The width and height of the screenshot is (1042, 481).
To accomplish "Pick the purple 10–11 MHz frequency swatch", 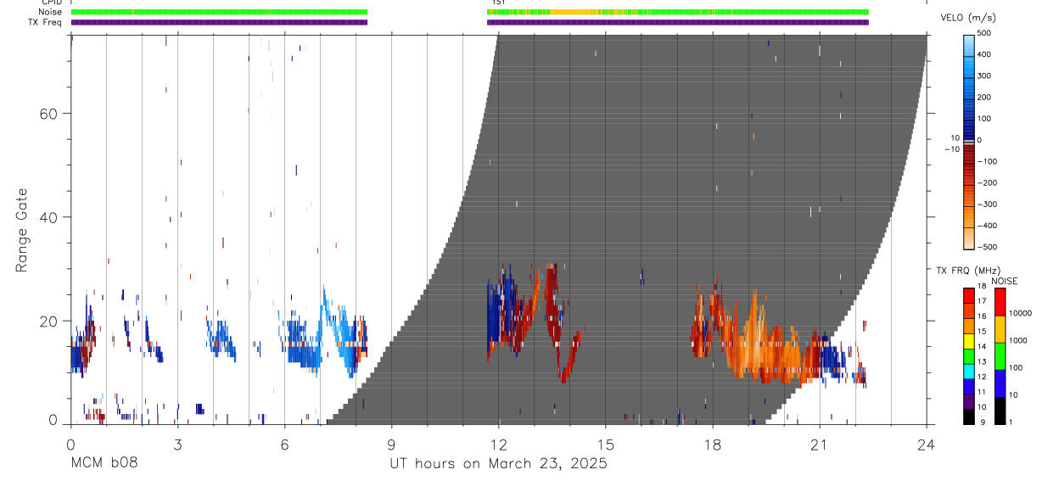I will (969, 400).
